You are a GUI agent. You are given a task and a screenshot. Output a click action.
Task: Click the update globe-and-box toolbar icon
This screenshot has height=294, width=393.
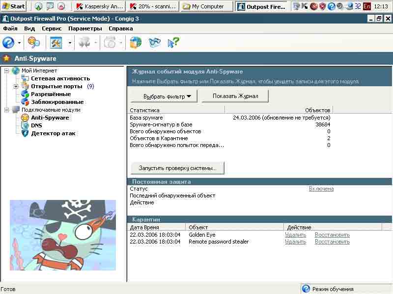[x=136, y=43]
